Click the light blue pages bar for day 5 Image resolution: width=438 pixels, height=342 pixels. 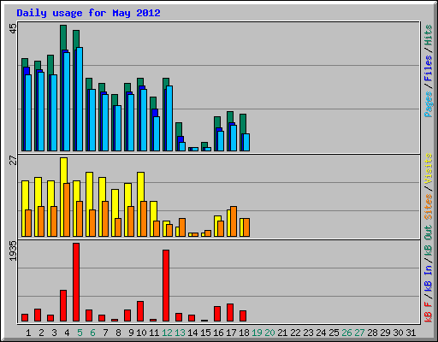point(80,99)
